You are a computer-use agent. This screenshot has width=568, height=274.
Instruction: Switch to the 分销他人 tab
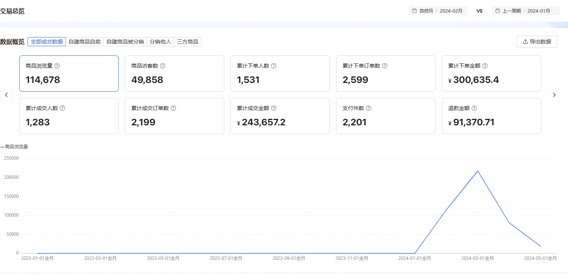tap(160, 42)
